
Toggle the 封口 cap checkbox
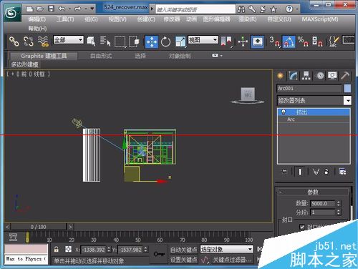pyautogui.click(x=302, y=227)
